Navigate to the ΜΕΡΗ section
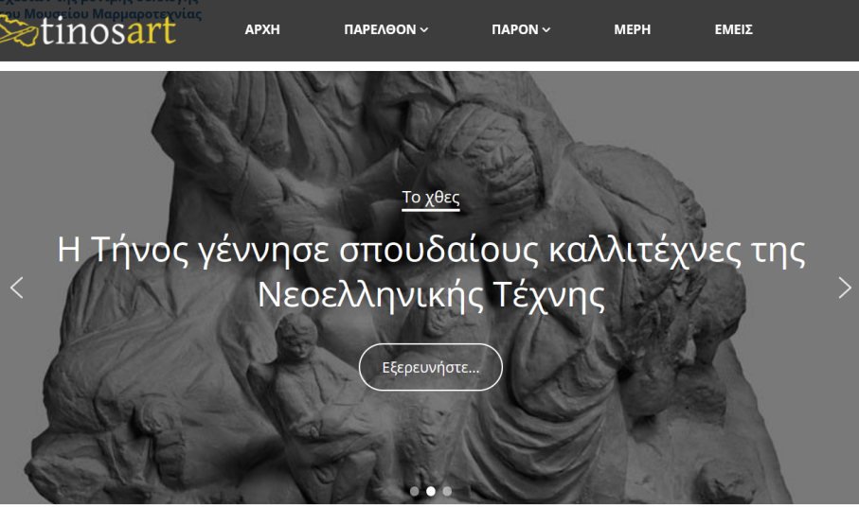The image size is (859, 507). [632, 29]
